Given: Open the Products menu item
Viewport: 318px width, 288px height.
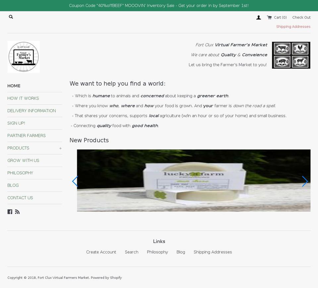Looking at the screenshot, I should pos(18,148).
